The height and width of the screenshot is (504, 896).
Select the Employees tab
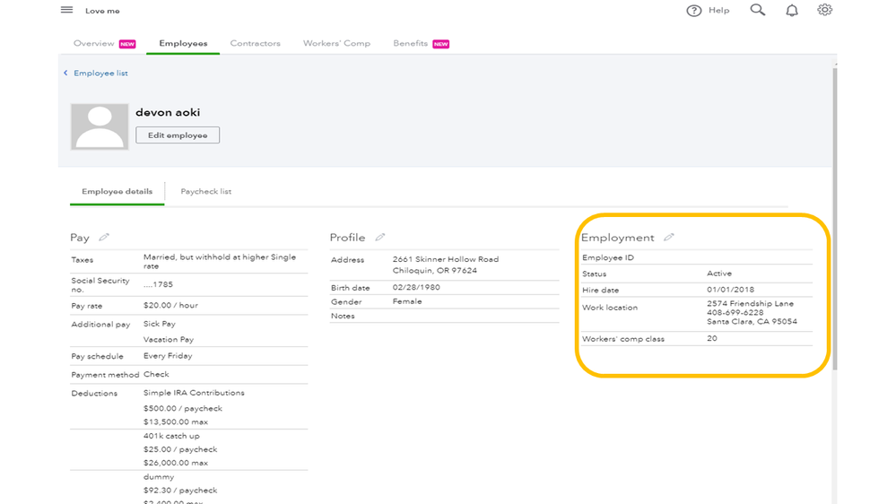pyautogui.click(x=183, y=43)
